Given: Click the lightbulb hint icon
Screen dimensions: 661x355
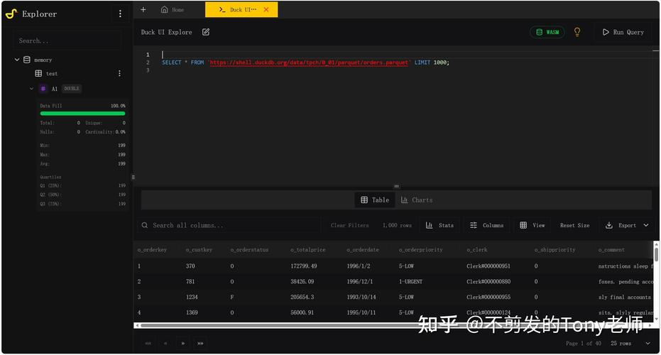Looking at the screenshot, I should (x=577, y=32).
